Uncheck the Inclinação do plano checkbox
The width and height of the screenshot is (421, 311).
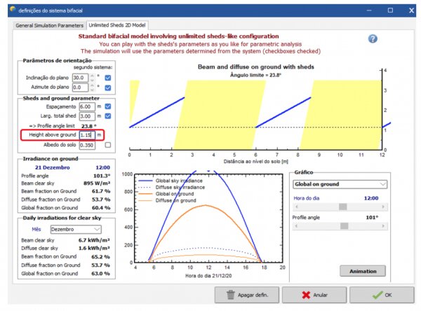click(x=107, y=78)
